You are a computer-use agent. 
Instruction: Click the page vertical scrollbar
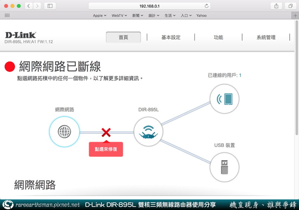(297, 78)
